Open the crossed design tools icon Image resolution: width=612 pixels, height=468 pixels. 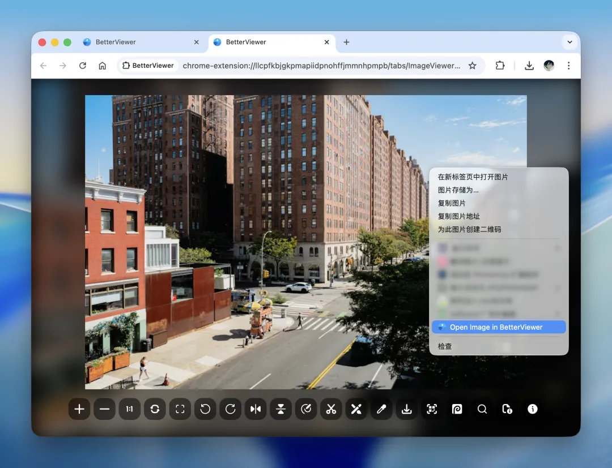(x=356, y=409)
